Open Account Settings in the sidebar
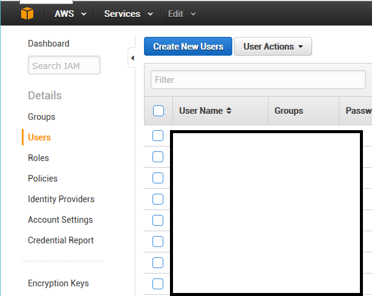Image resolution: width=372 pixels, height=296 pixels. 60,220
